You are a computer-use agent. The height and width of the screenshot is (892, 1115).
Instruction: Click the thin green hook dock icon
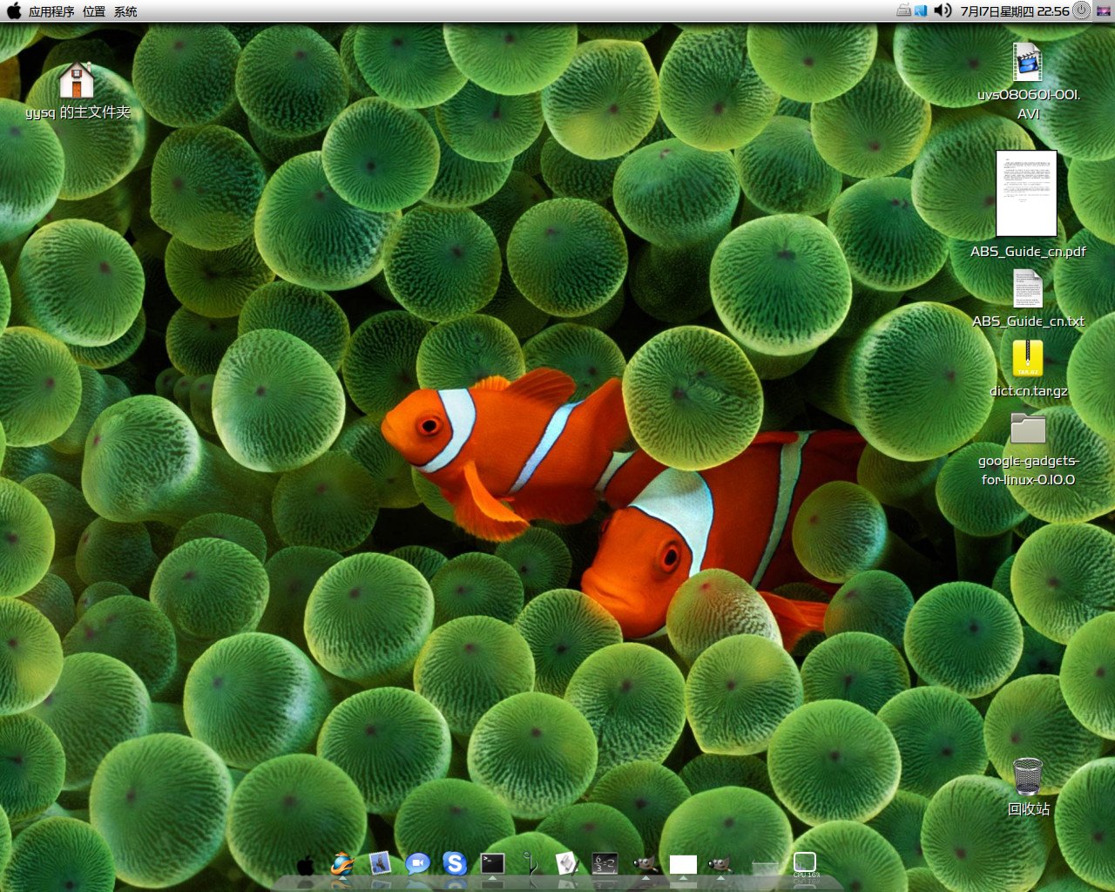pos(530,863)
